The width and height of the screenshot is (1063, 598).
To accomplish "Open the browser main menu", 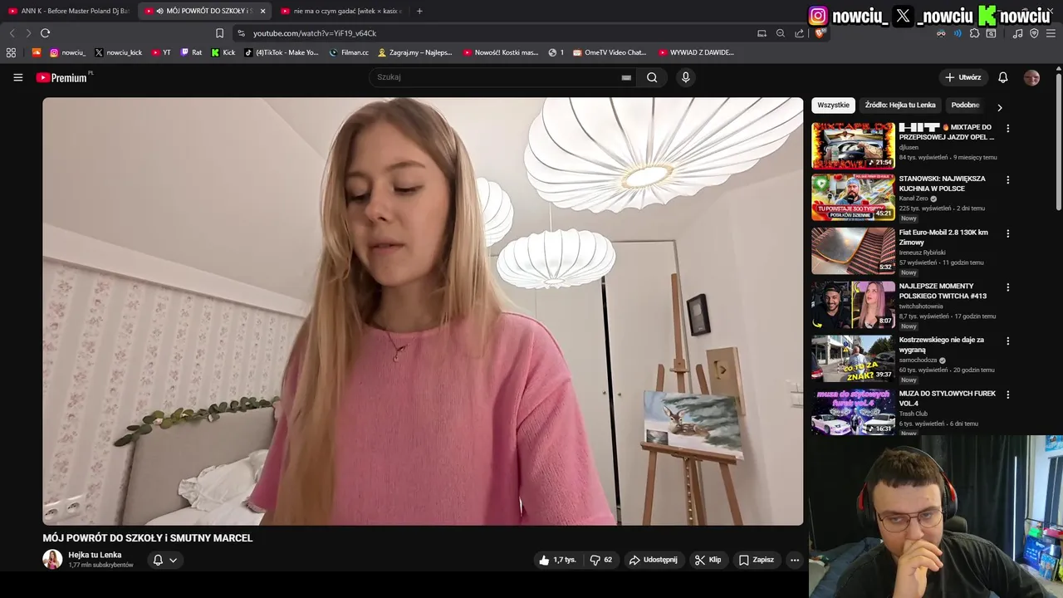I will click(x=1051, y=33).
